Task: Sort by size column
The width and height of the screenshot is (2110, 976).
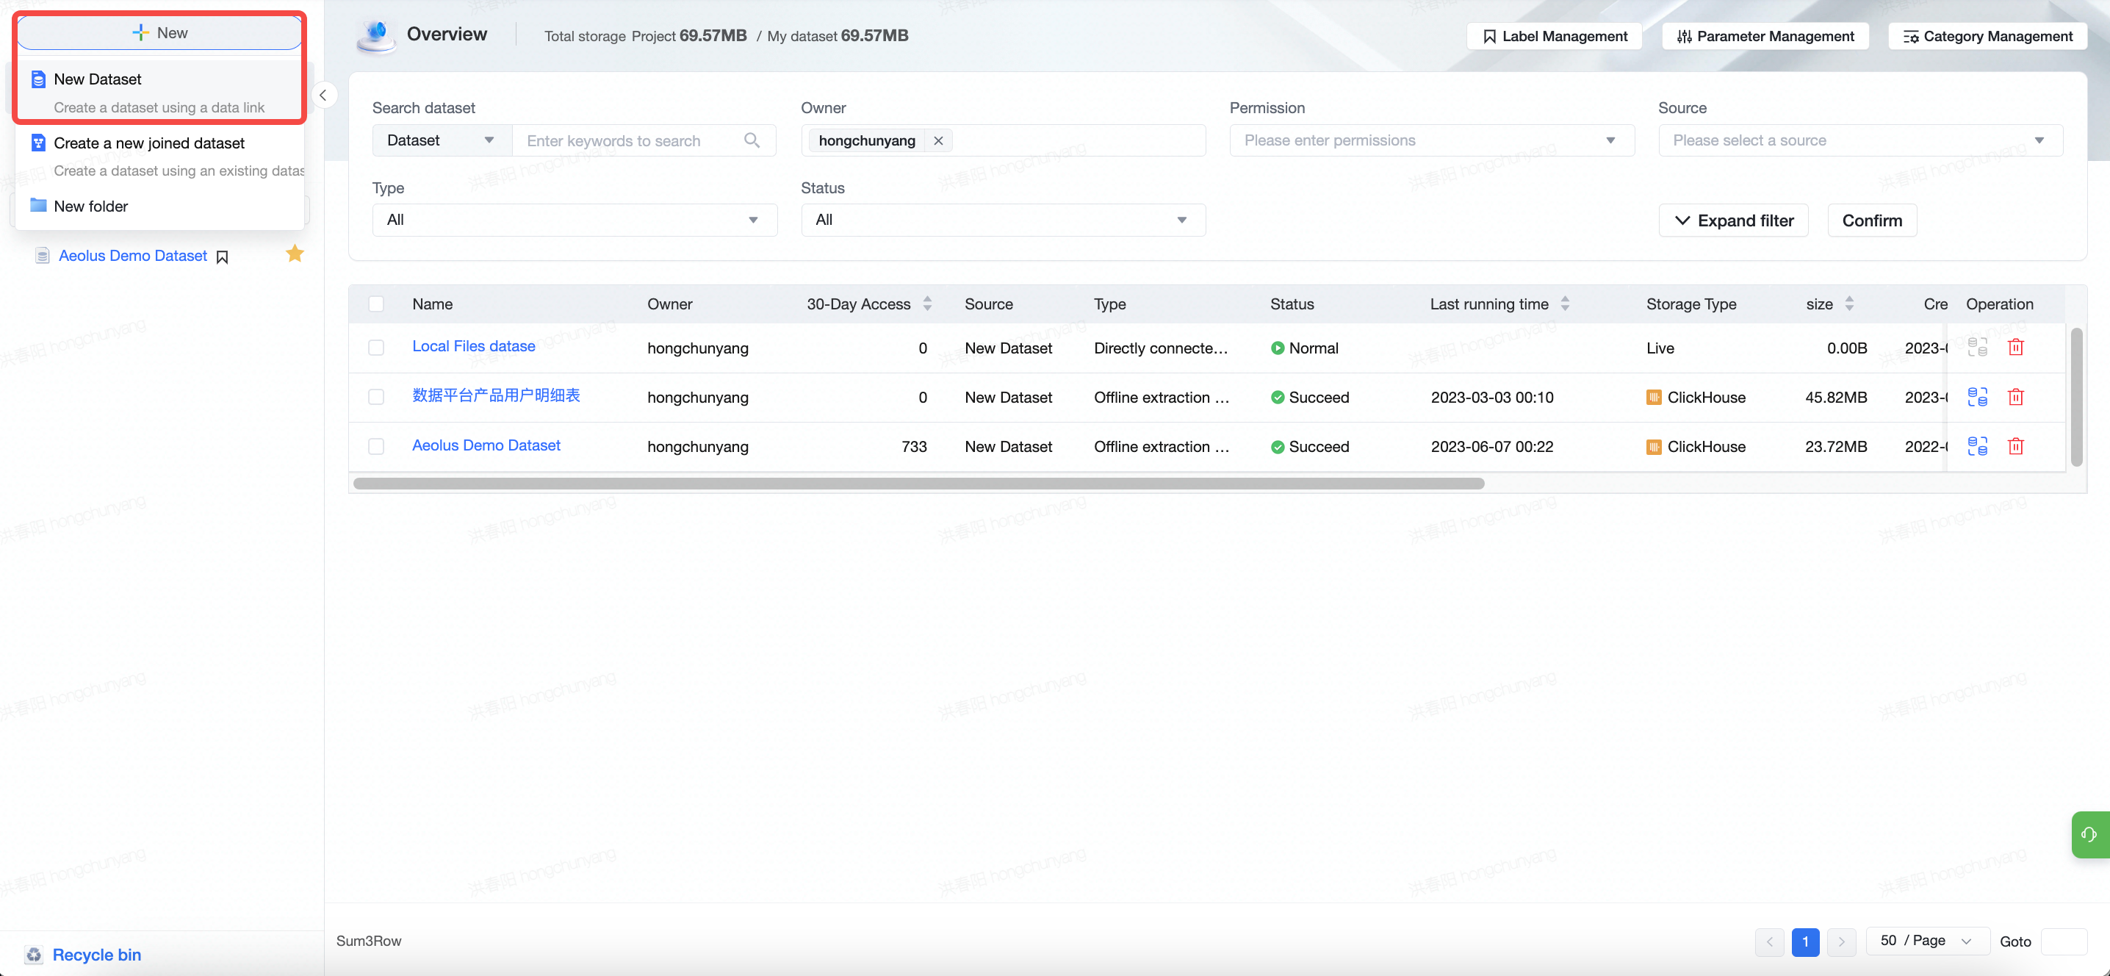Action: [x=1848, y=304]
